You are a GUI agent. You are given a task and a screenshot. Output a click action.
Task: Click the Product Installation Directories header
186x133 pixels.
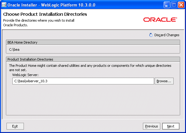click(93, 59)
